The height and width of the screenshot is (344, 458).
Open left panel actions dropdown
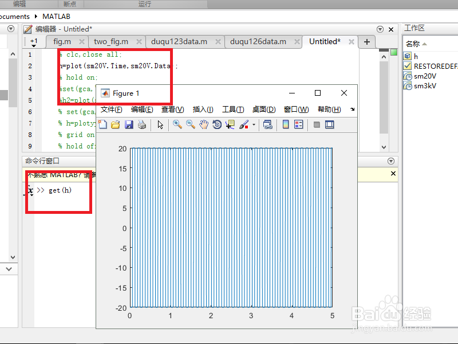click(11, 29)
